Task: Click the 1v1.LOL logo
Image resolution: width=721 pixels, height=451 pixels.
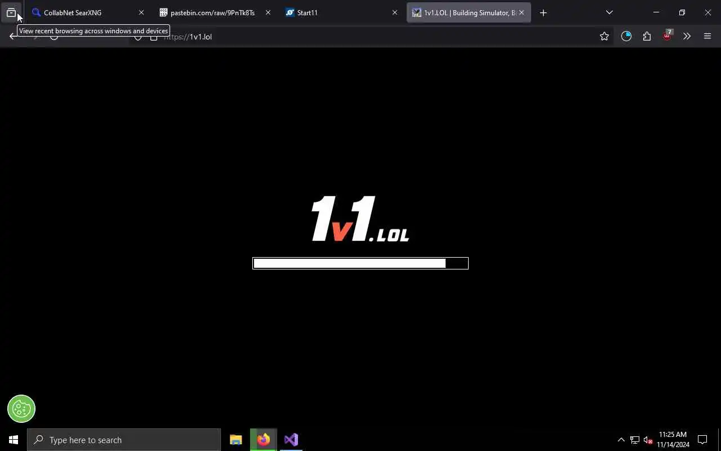Action: tap(360, 219)
